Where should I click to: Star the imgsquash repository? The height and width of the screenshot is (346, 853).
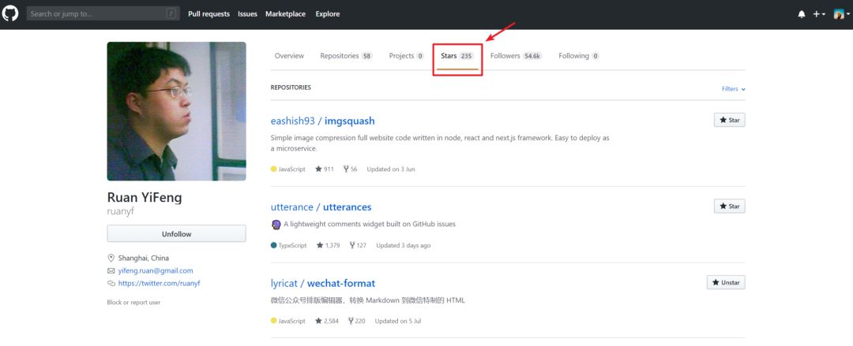tap(730, 120)
